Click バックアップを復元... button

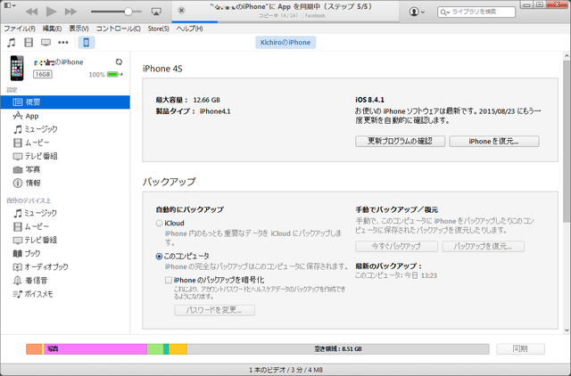click(x=483, y=246)
